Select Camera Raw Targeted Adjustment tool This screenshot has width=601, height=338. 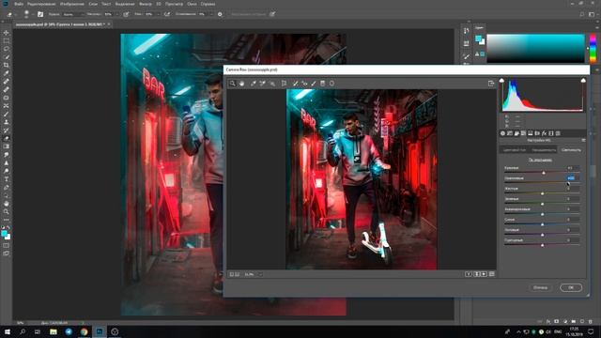272,84
